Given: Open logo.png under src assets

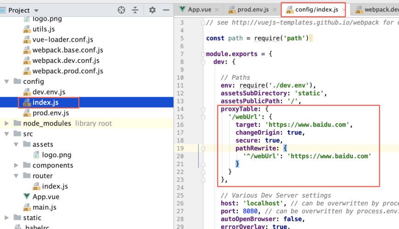Looking at the screenshot, I should click(x=57, y=155).
